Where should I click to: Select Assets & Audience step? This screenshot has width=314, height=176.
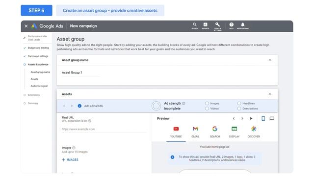(x=38, y=65)
